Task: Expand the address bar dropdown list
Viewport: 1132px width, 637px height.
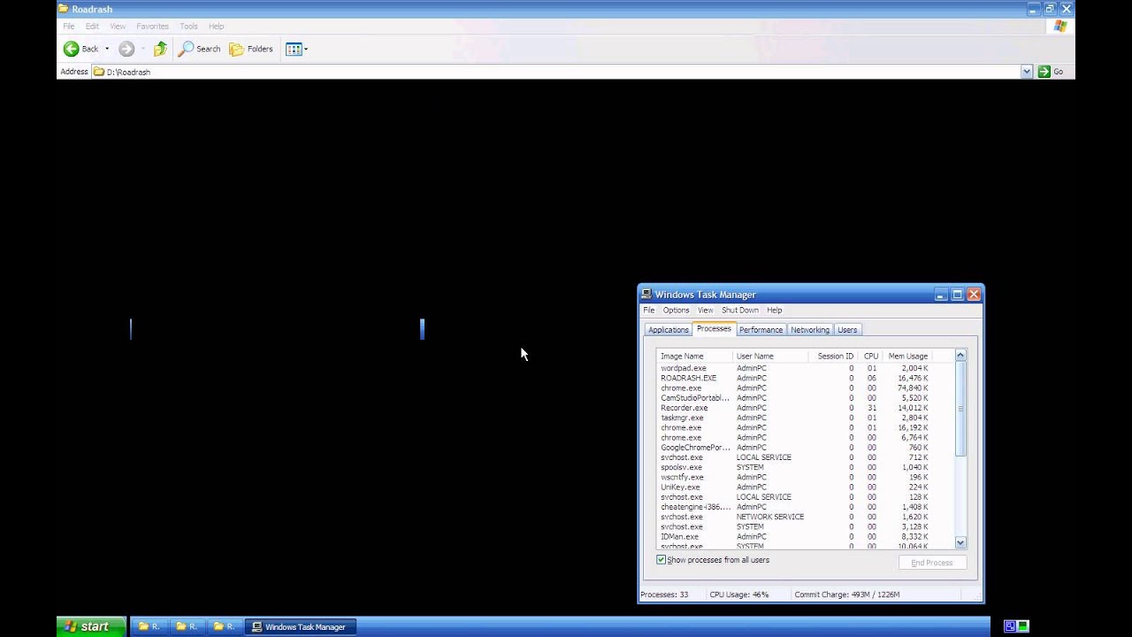Action: click(1027, 72)
